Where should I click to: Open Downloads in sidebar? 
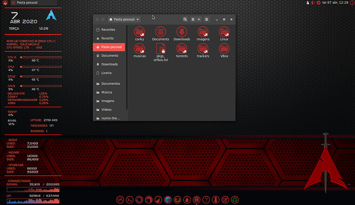tap(109, 64)
